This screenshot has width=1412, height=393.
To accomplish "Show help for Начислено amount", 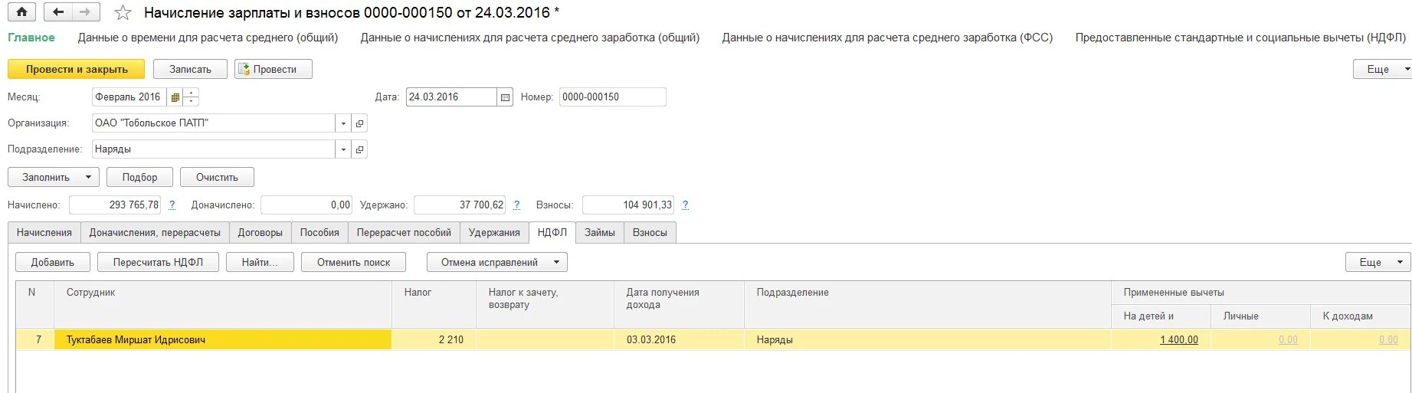I will tap(172, 205).
